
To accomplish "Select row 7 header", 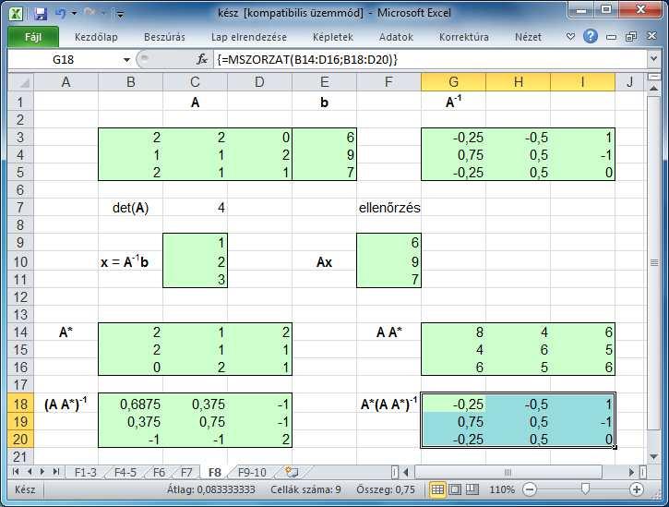I will point(20,208).
